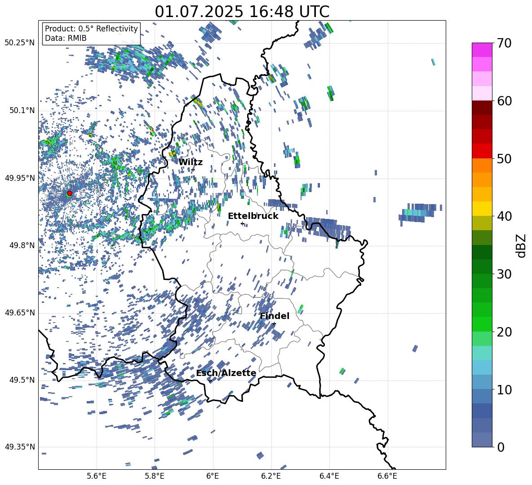Click the 49.65°N latitude label

[x=20, y=313]
